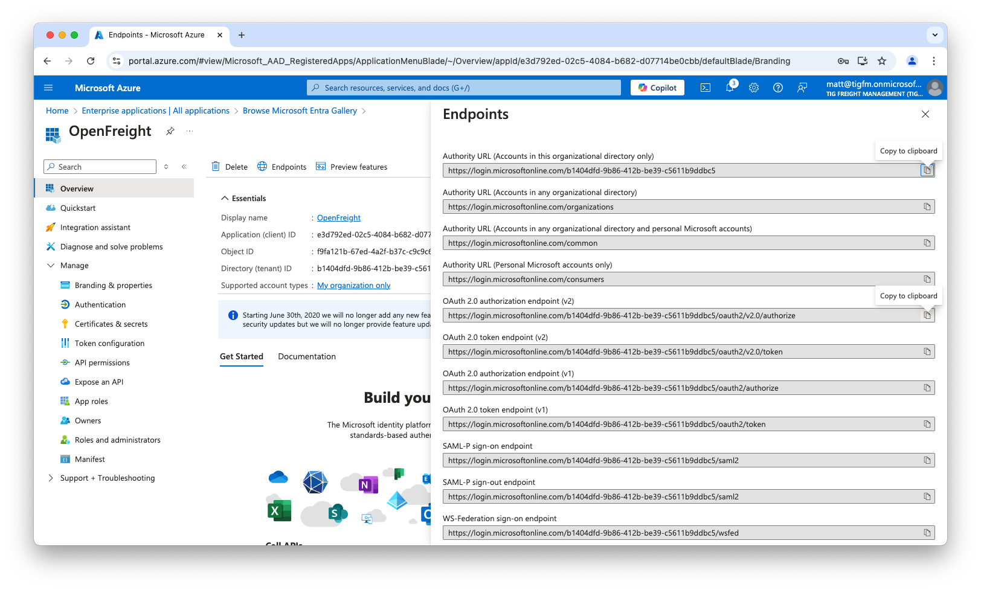
Task: Close the Endpoints panel
Action: pos(925,114)
